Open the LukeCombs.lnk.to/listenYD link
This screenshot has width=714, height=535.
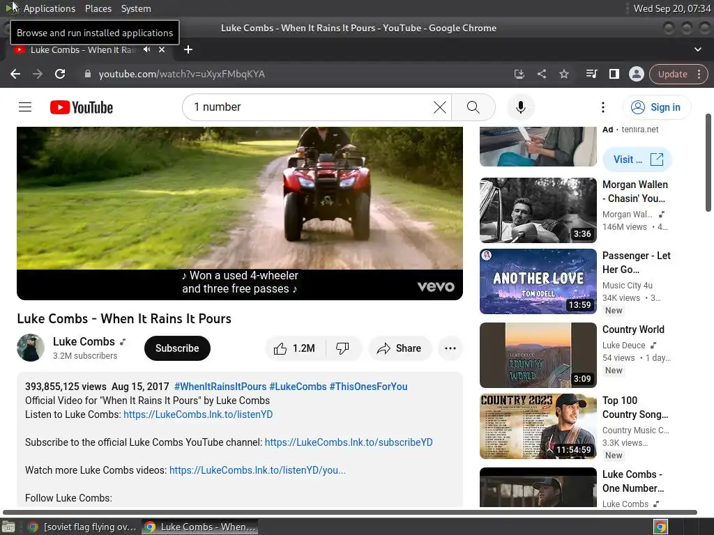pos(198,414)
